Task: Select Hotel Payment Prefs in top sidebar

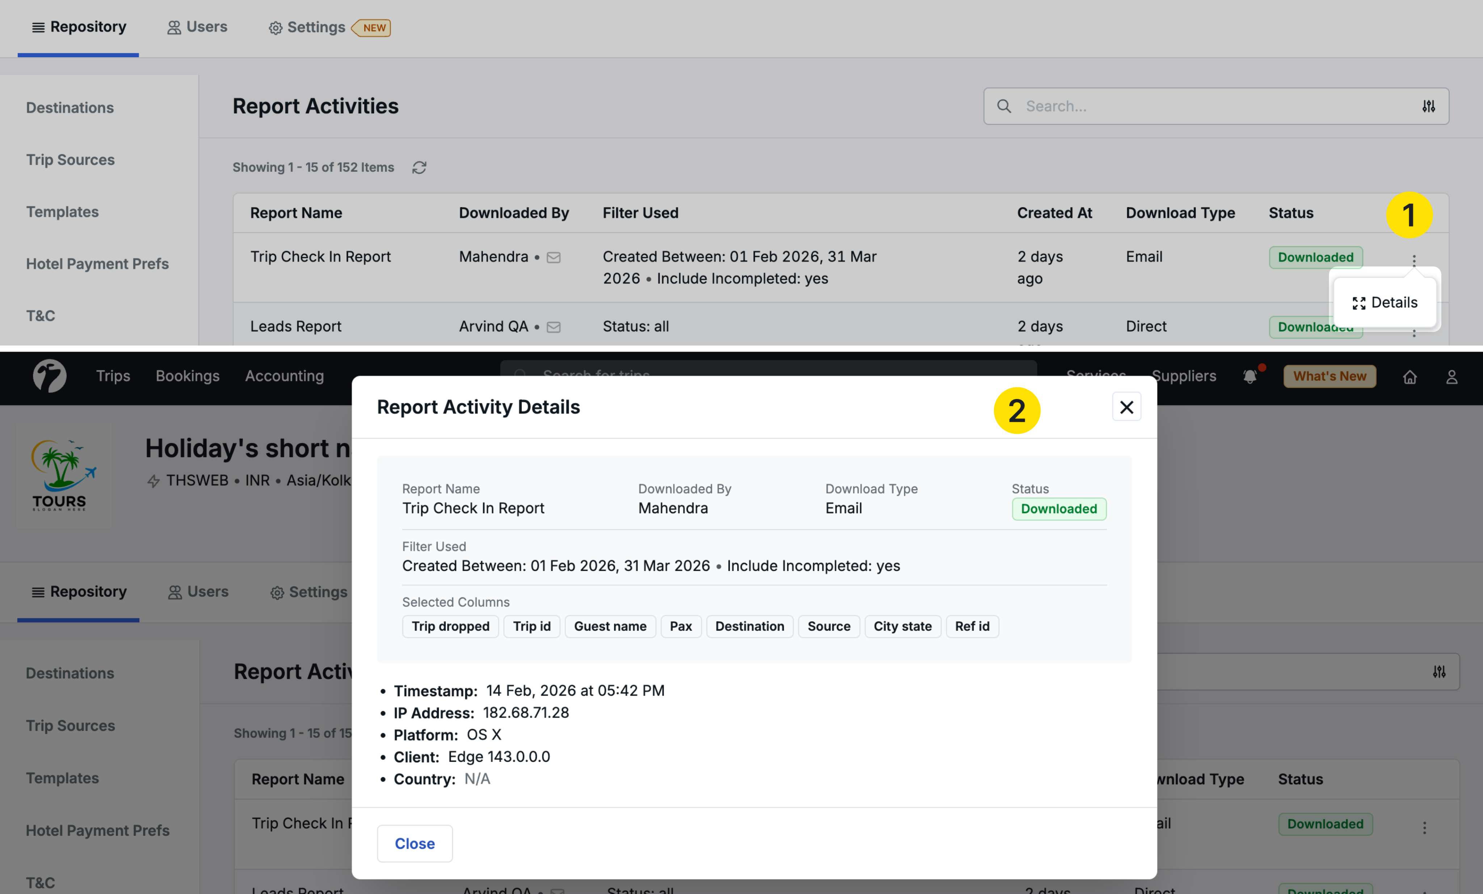Action: [97, 264]
